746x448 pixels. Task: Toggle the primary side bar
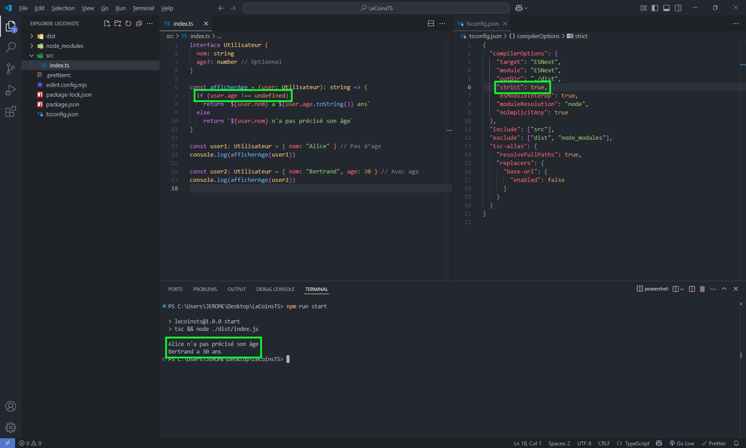coord(655,8)
